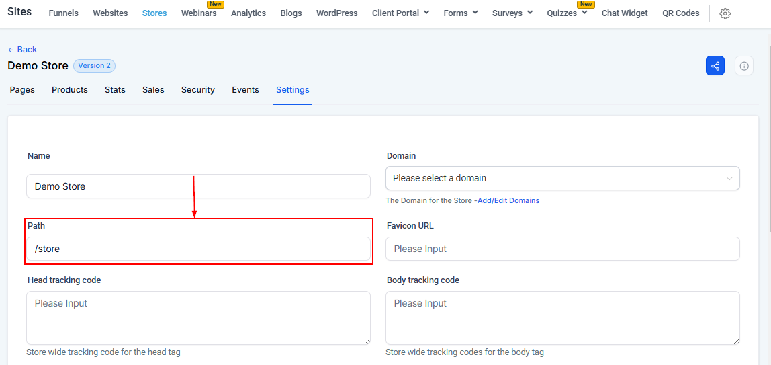This screenshot has width=771, height=365.
Task: Open the Surveys dropdown menu
Action: pos(512,13)
